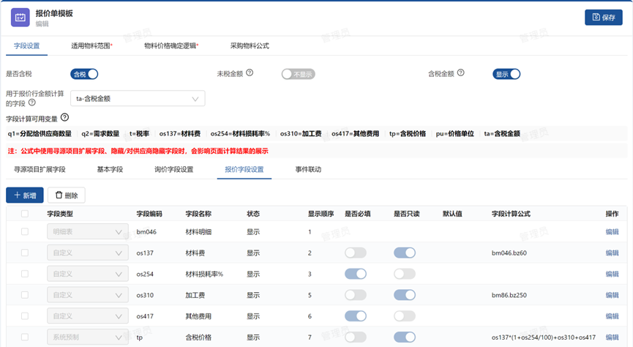Check the os310 row checkbox
The height and width of the screenshot is (347, 633).
click(25, 295)
